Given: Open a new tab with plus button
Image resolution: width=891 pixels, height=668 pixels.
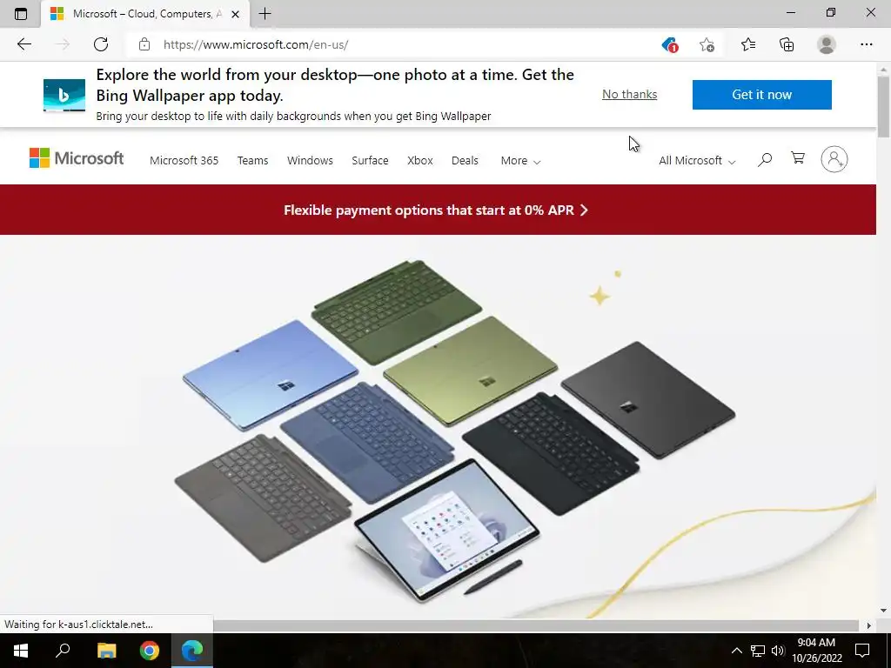Looking at the screenshot, I should tap(265, 14).
